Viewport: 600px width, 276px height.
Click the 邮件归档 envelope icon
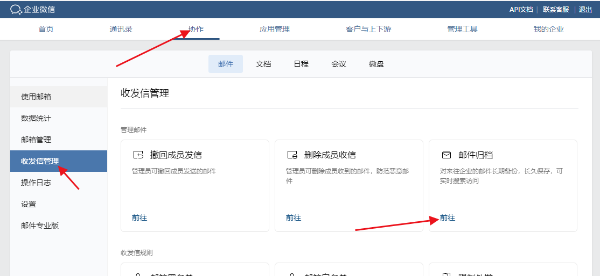pos(446,155)
